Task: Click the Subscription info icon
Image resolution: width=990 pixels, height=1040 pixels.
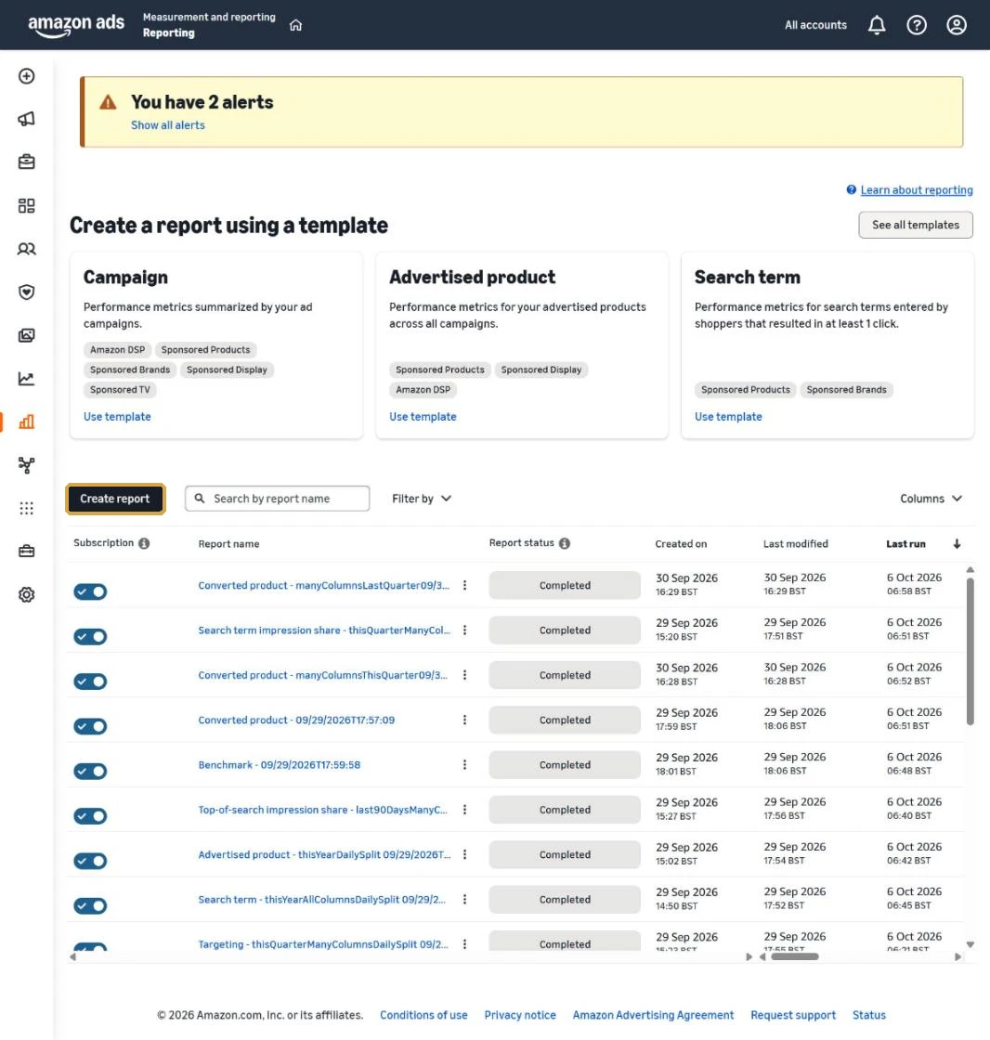Action: pyautogui.click(x=144, y=543)
